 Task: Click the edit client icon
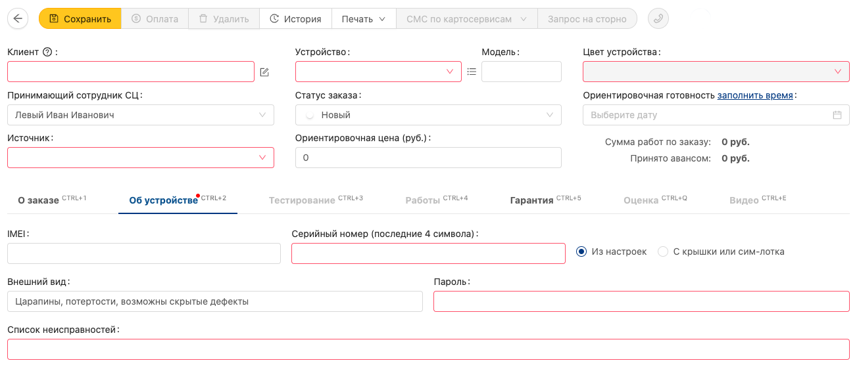click(x=264, y=72)
